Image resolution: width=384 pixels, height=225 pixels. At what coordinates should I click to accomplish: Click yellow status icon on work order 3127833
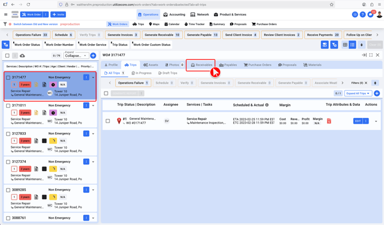pyautogui.click(x=53, y=141)
